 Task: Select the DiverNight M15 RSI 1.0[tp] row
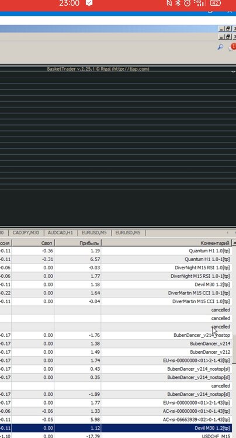pyautogui.click(x=116, y=267)
